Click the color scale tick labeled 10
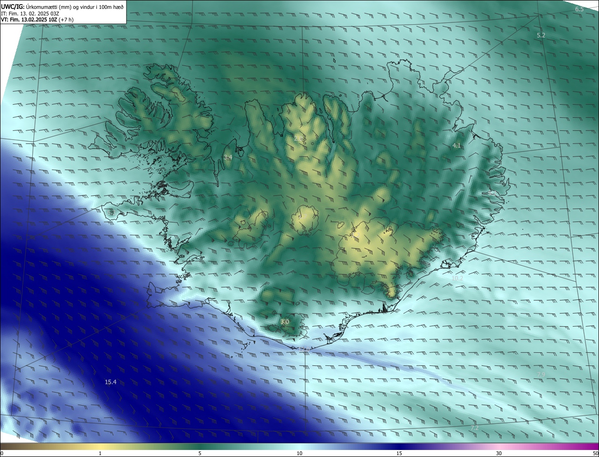The width and height of the screenshot is (599, 457). click(x=299, y=453)
